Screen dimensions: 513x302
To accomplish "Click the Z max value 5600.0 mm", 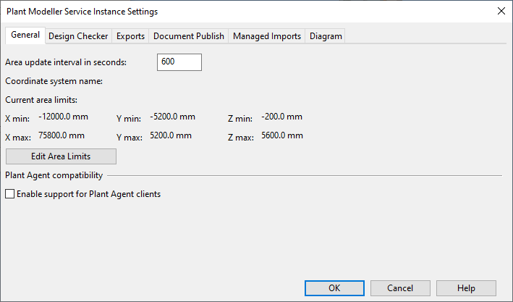I will pyautogui.click(x=282, y=135).
